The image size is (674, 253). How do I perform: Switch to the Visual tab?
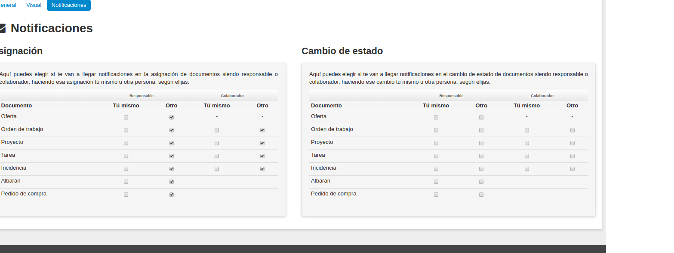click(34, 5)
